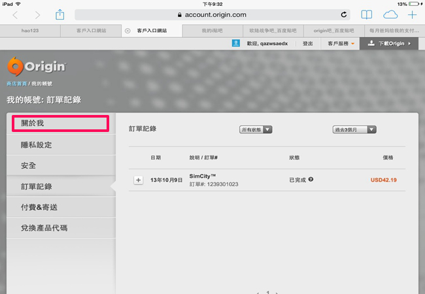This screenshot has height=294, width=425.
Task: Select the 付費&寄送 sidebar item
Action: tap(61, 207)
